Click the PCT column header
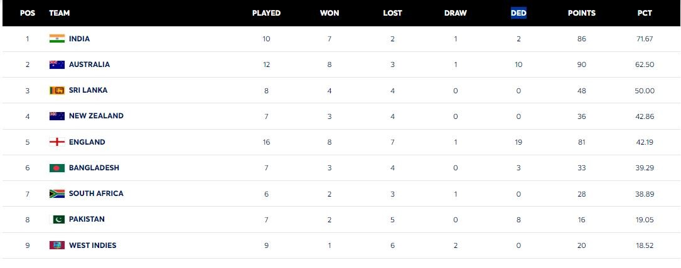This screenshot has width=681, height=268. click(645, 13)
